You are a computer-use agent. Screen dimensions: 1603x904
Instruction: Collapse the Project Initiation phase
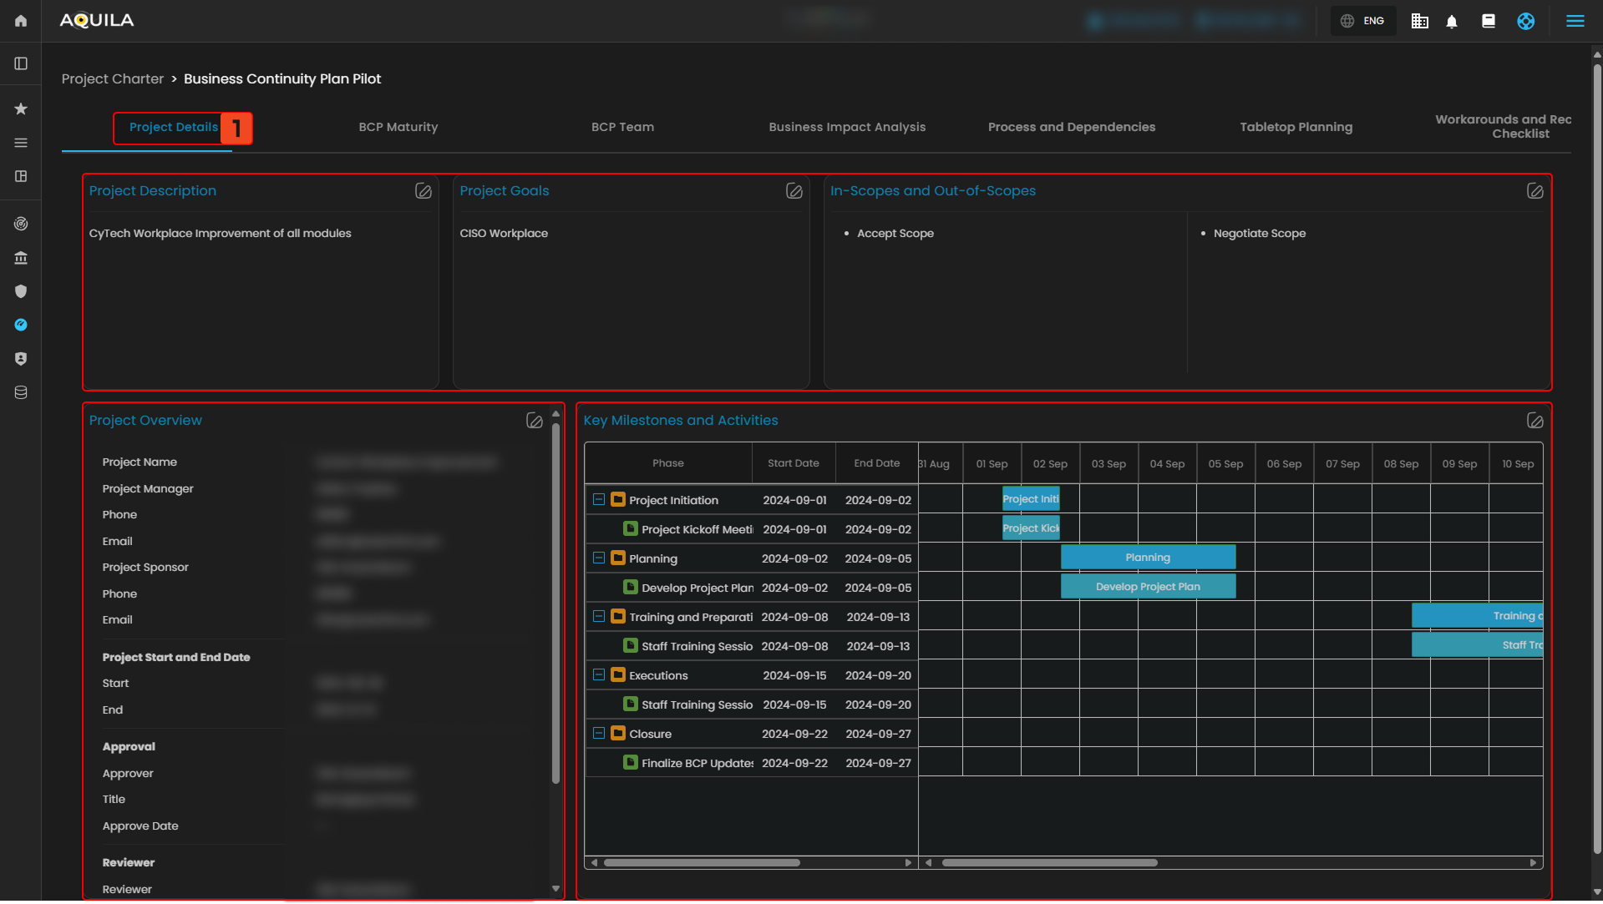599,500
